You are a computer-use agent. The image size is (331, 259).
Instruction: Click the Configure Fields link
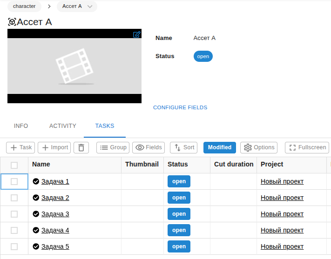pos(180,107)
